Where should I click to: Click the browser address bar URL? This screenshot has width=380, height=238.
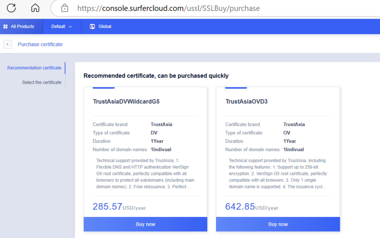[168, 8]
